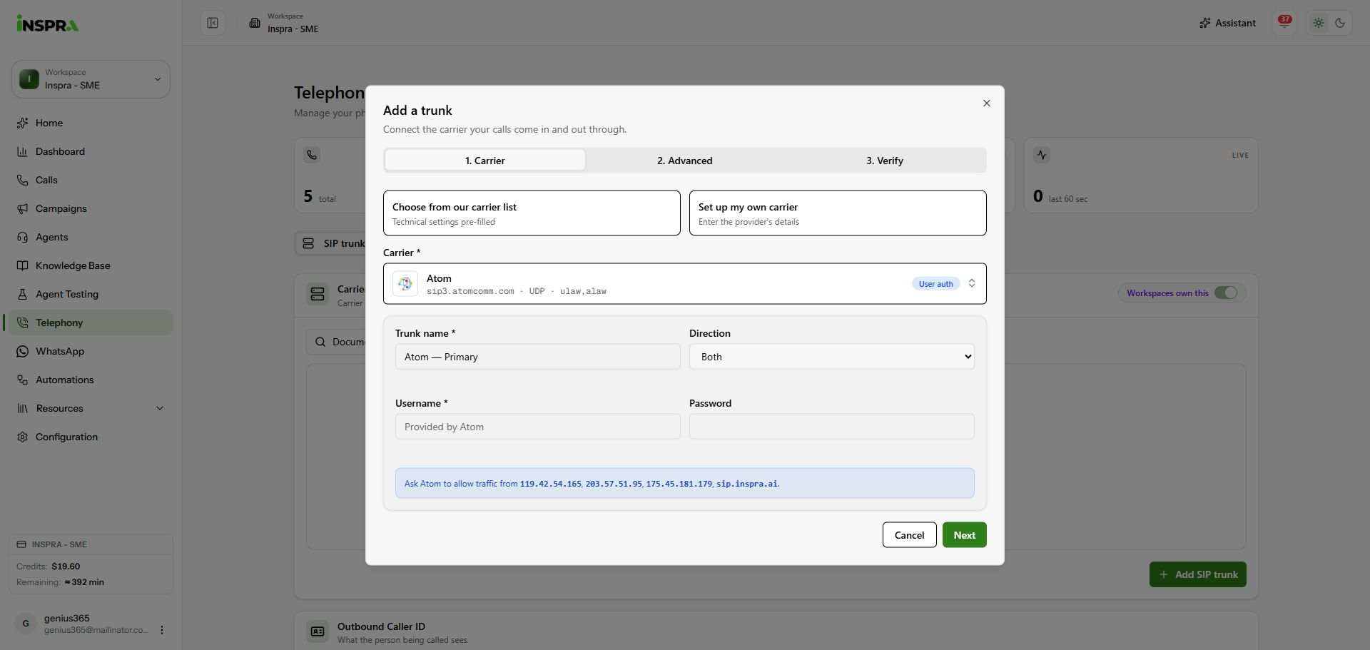This screenshot has height=650, width=1370.
Task: Select Choose from our carrier list option
Action: click(532, 213)
